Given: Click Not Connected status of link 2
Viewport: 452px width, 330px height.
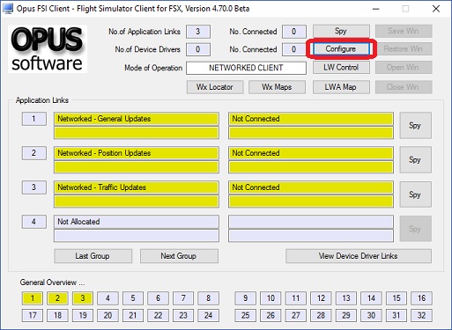Looking at the screenshot, I should [x=311, y=153].
